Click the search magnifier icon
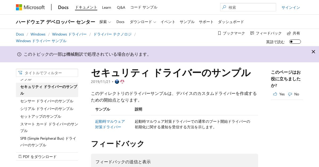The height and width of the screenshot is (167, 319). point(224,7)
